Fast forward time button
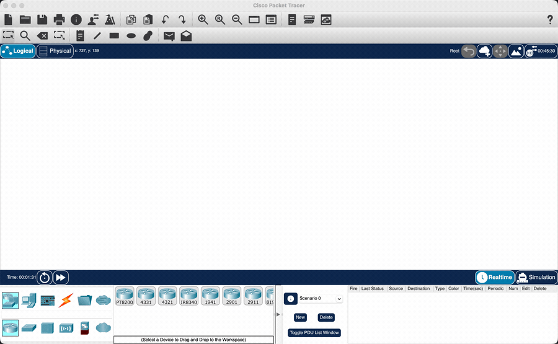 (61, 278)
